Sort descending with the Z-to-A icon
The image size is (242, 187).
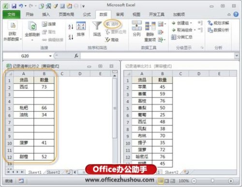click(x=71, y=37)
